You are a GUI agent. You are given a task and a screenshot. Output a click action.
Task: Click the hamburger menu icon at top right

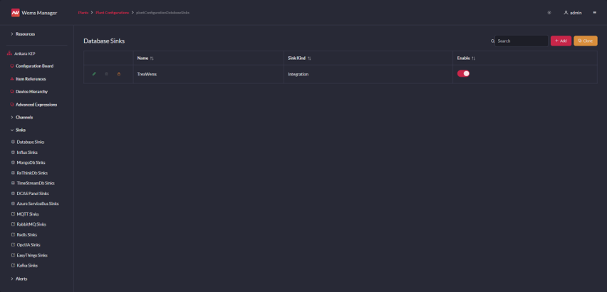594,13
